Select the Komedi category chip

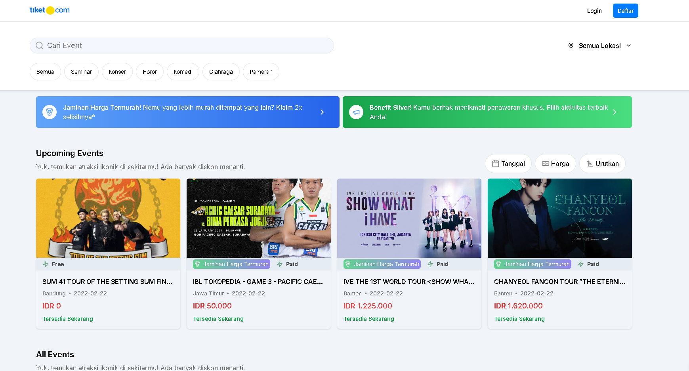(183, 72)
